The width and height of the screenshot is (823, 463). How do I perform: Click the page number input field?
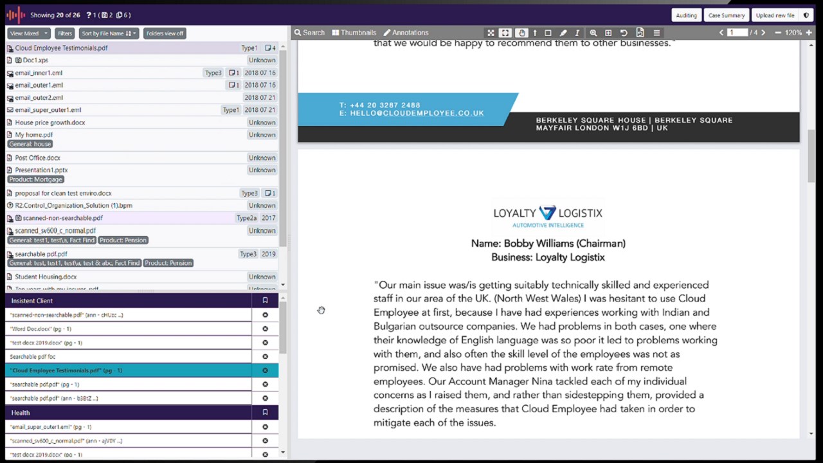[x=737, y=33]
